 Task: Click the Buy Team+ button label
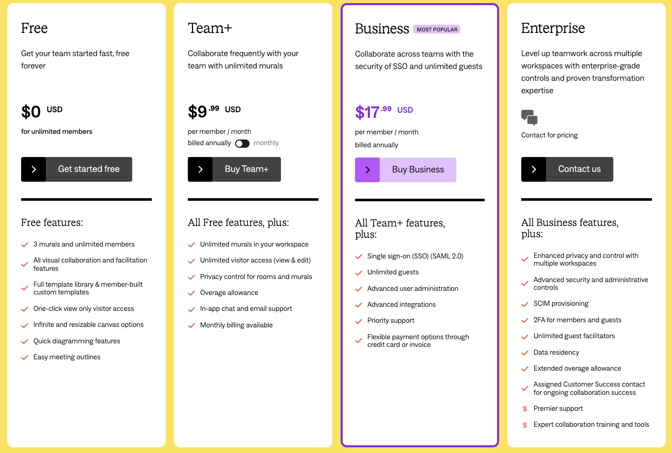[x=246, y=169]
